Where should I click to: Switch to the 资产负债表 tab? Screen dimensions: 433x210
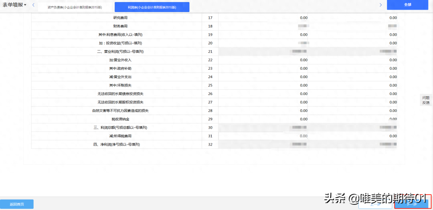(x=75, y=7)
